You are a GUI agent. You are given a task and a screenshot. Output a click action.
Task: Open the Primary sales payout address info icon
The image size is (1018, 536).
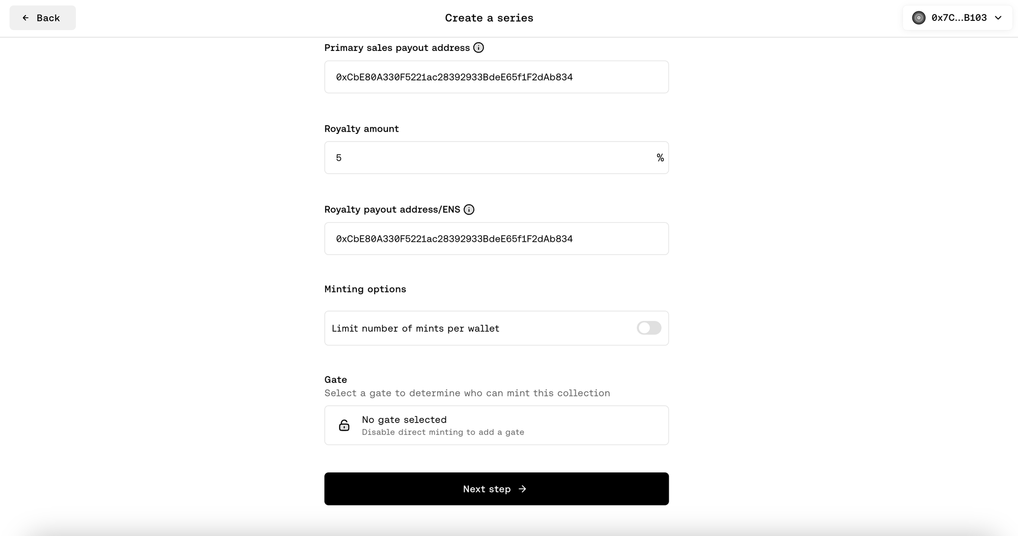tap(478, 47)
